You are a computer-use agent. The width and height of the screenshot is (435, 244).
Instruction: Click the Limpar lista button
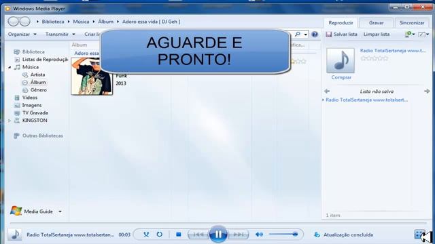point(377,35)
